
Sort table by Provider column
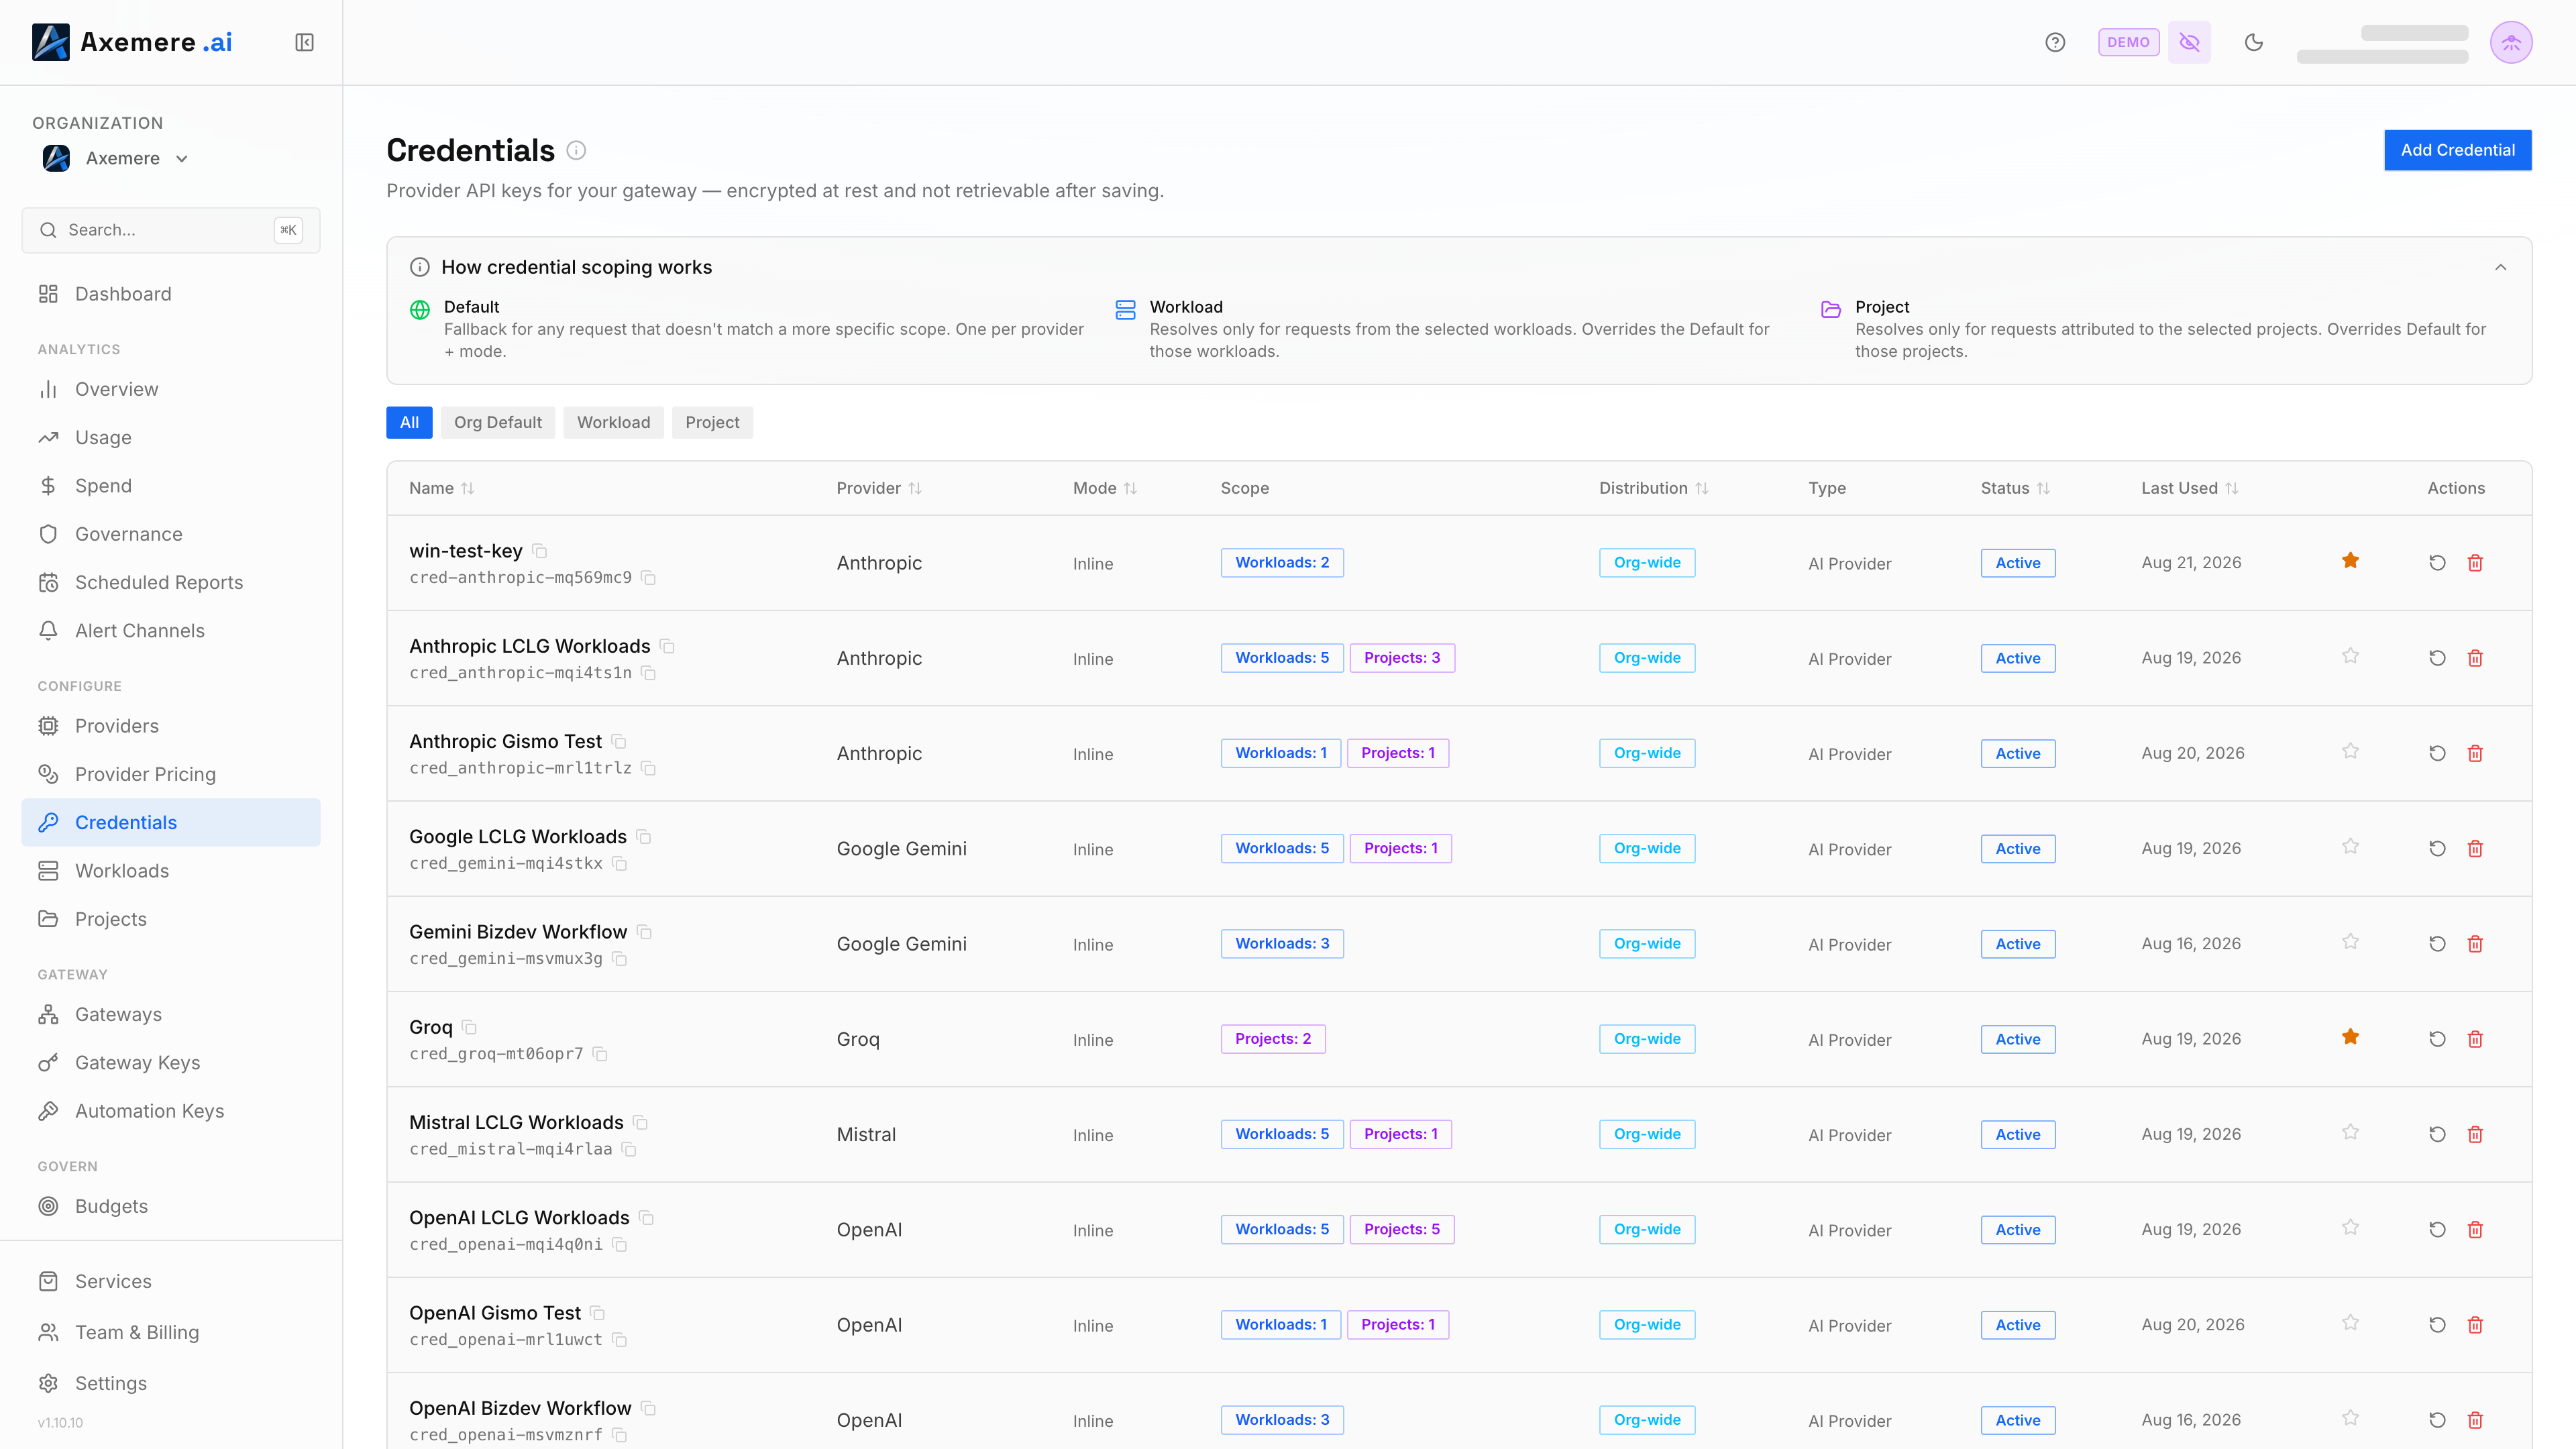879,488
